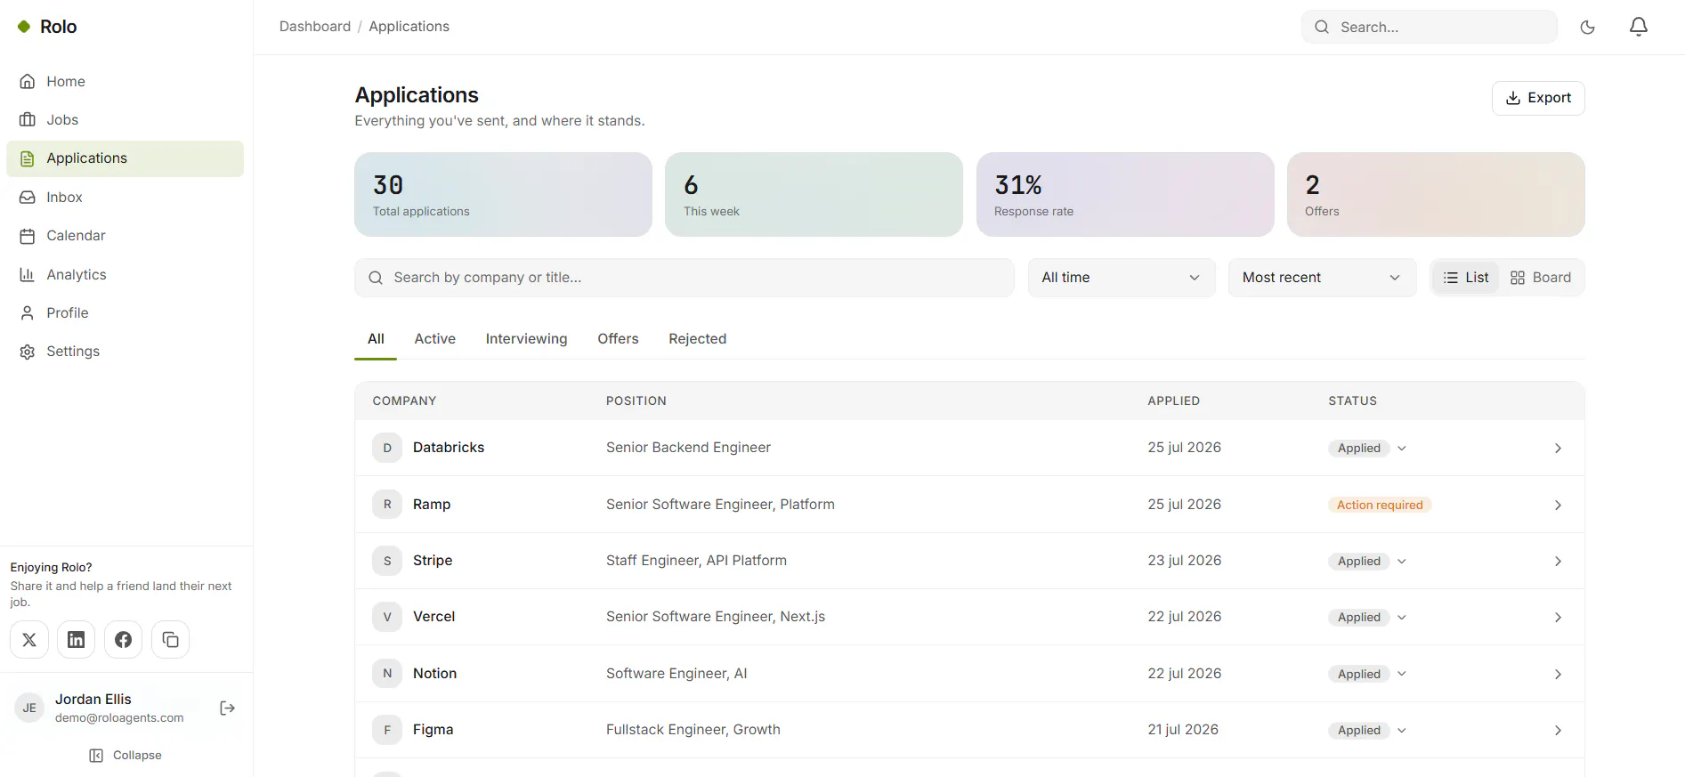Click the Software Engineer, AI position
The height and width of the screenshot is (777, 1685).
676,674
